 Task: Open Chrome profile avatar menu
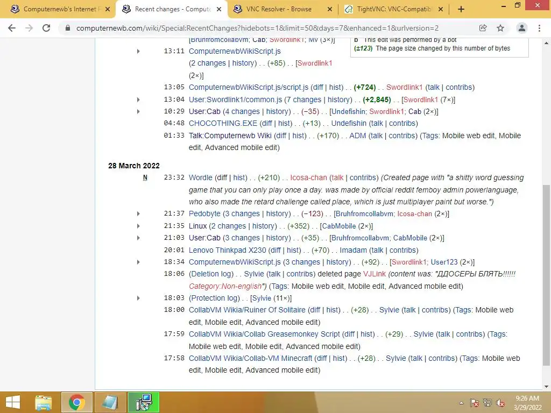click(x=522, y=28)
